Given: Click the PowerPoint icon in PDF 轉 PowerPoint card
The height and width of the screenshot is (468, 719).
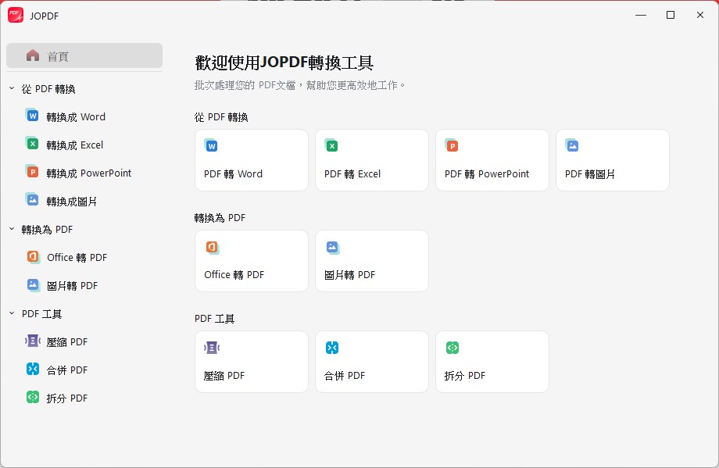Looking at the screenshot, I should pyautogui.click(x=452, y=145).
